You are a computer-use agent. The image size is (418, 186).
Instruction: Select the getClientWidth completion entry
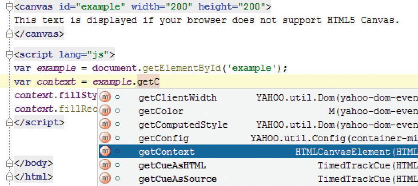coord(177,98)
